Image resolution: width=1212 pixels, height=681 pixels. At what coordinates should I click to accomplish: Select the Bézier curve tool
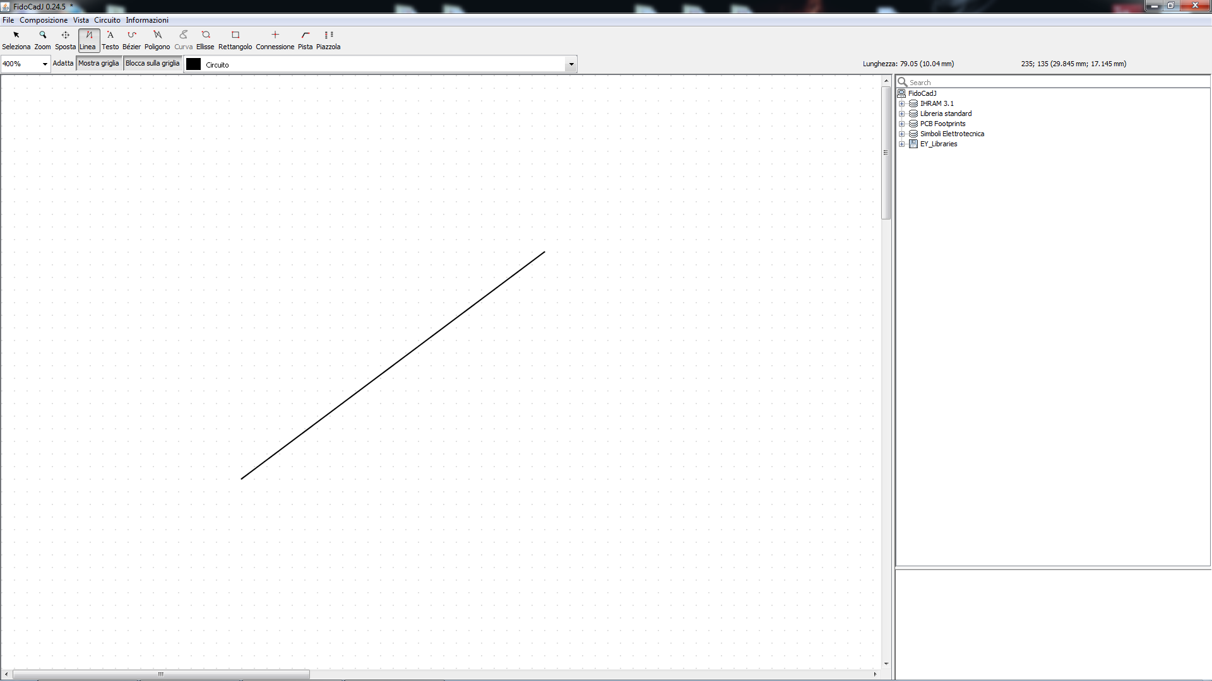click(x=131, y=40)
